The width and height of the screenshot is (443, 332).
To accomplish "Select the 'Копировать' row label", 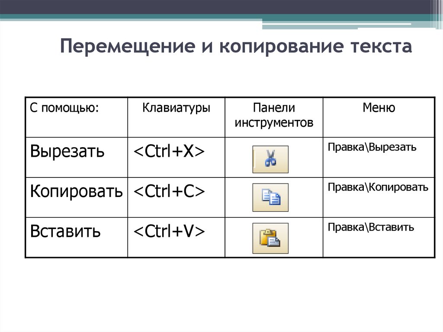I will [x=76, y=191].
